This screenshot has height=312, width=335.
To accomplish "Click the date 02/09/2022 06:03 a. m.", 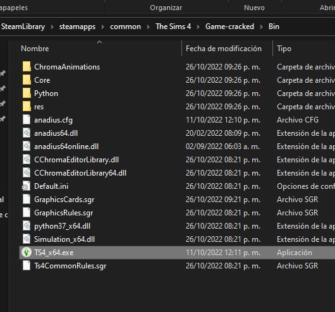I will click(223, 147).
